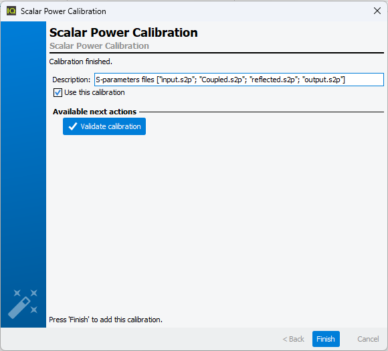Go to previous step with Back button

(x=293, y=339)
